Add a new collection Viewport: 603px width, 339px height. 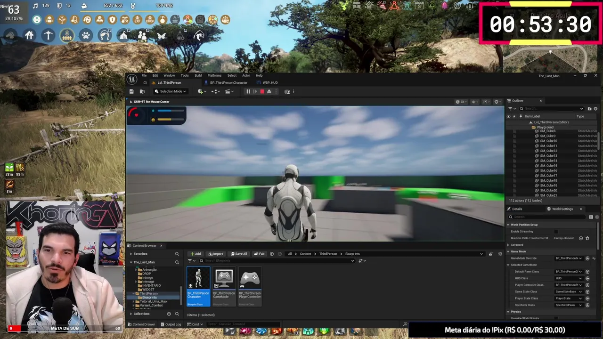[169, 314]
